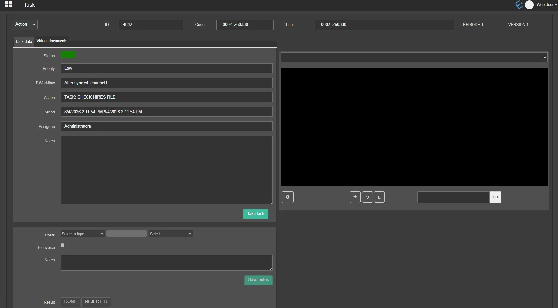558x308 pixels.
Task: Click the T-Workflow field
Action: tap(166, 83)
